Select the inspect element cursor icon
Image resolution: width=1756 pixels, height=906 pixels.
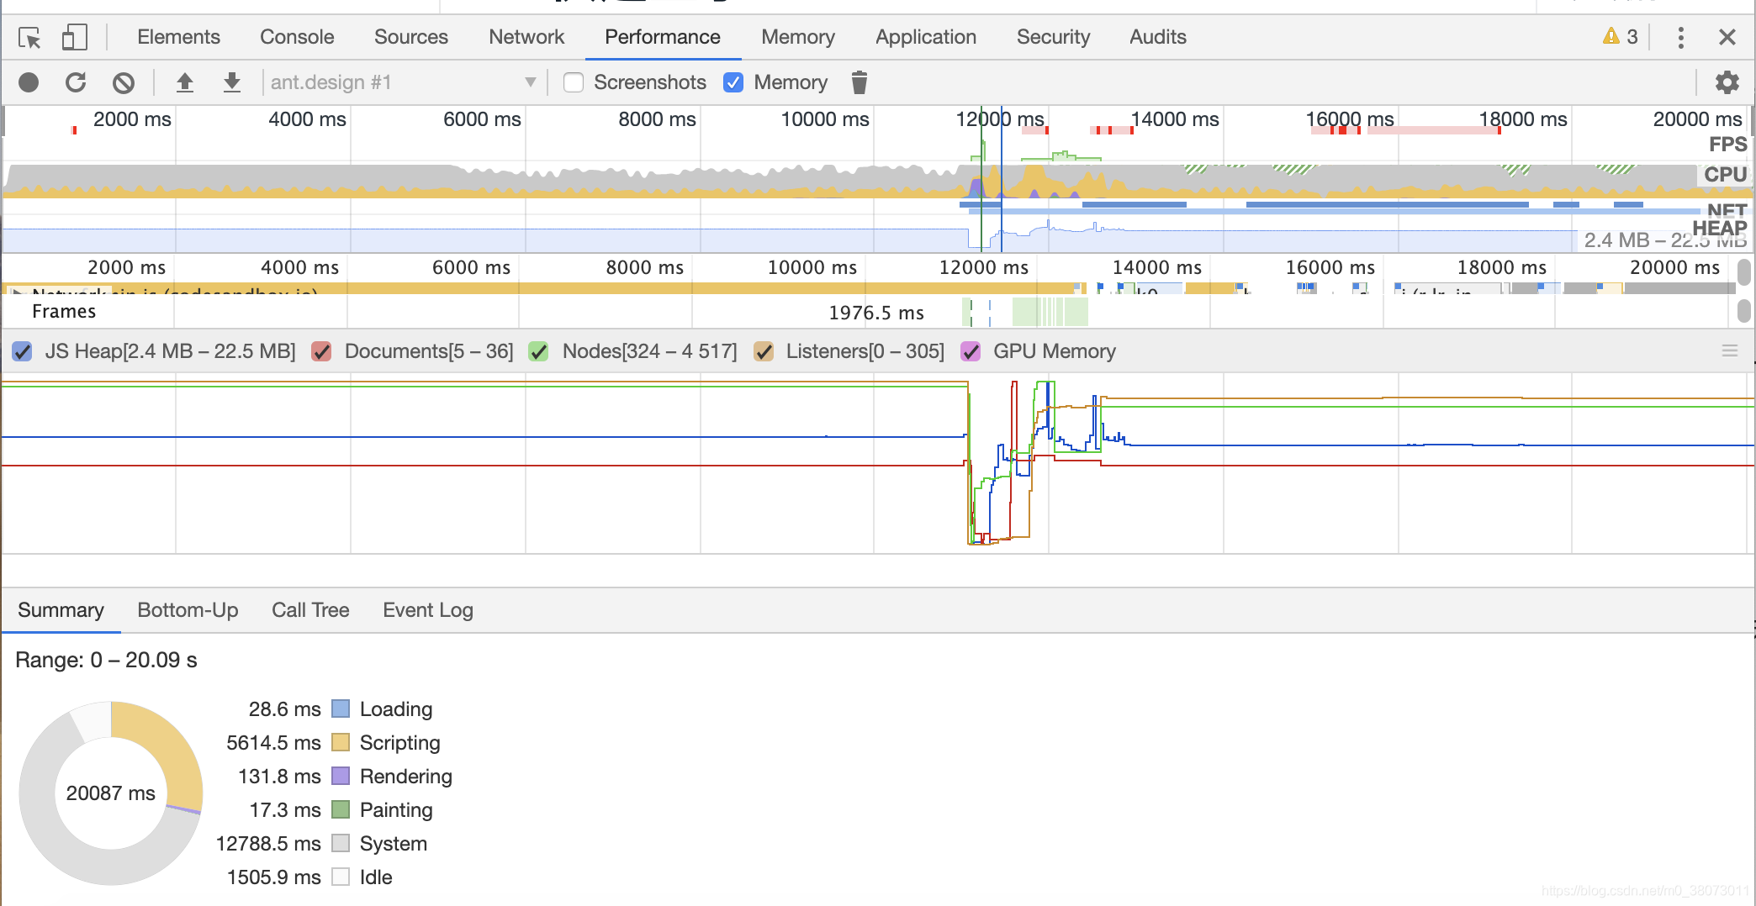[x=29, y=38]
